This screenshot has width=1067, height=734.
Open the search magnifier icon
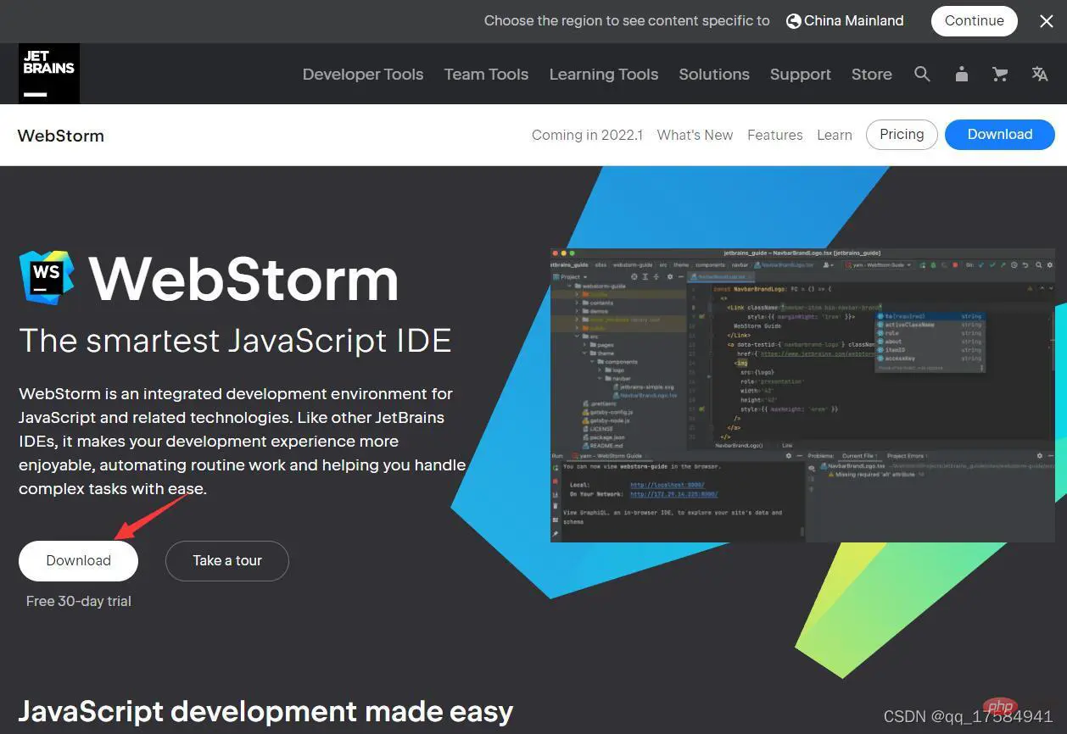[922, 75]
